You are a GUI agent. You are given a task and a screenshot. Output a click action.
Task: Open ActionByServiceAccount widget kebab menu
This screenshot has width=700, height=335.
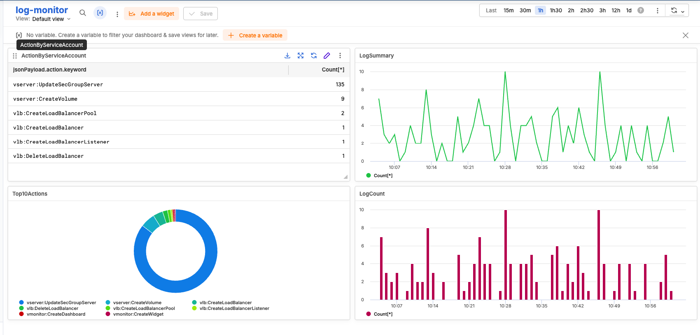tap(340, 55)
